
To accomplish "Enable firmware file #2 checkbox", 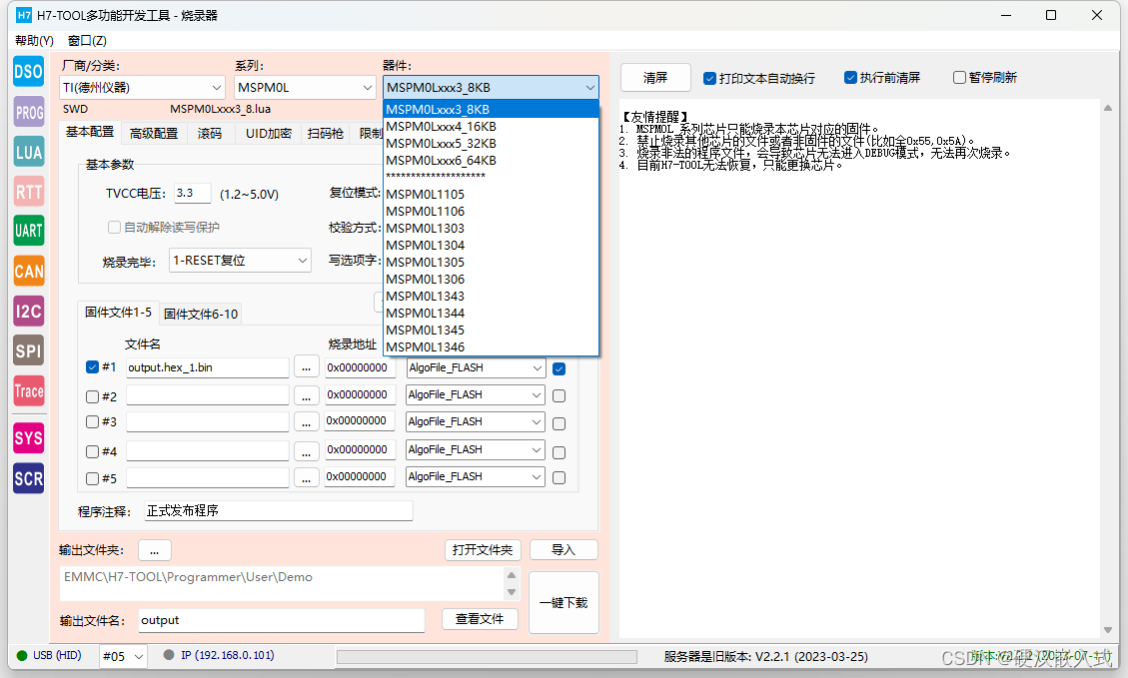I will tap(92, 396).
